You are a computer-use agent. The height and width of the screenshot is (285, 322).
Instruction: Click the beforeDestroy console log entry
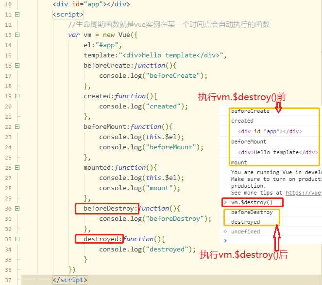pyautogui.click(x=252, y=212)
